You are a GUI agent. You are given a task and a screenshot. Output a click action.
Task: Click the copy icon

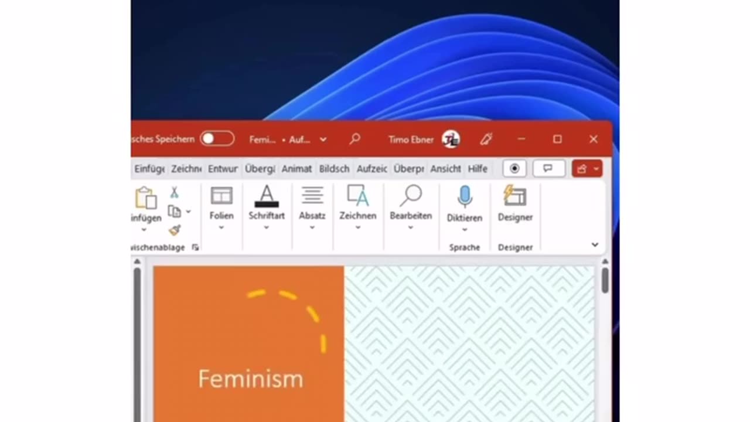pos(174,211)
